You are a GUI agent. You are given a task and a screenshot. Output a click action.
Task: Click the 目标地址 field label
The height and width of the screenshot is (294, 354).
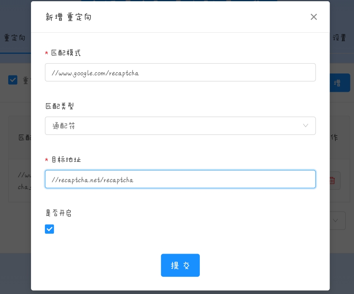[x=66, y=159]
